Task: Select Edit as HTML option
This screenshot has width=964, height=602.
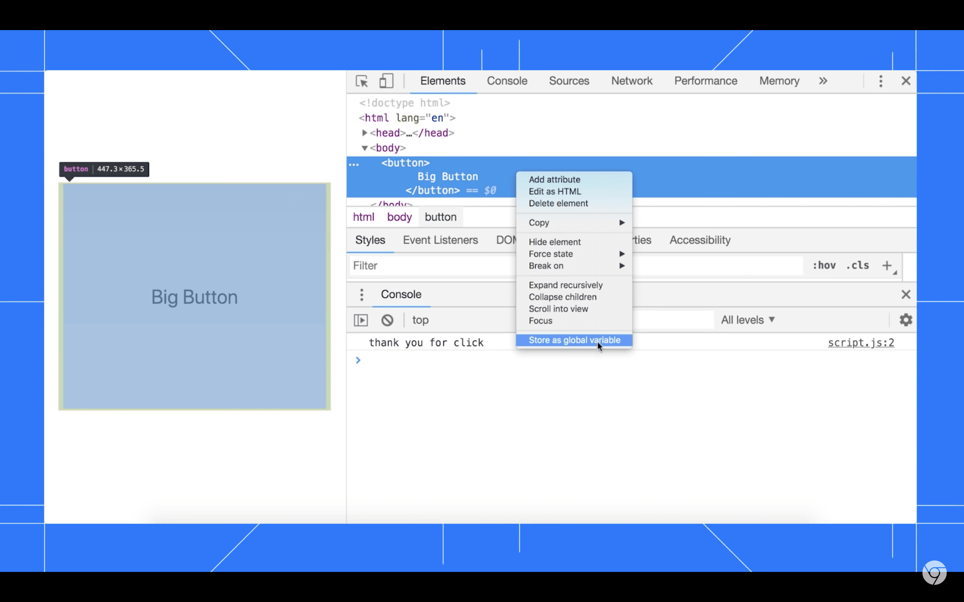Action: pos(555,191)
